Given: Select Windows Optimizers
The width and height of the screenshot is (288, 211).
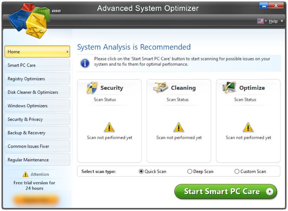Looking at the screenshot, I should [37, 106].
